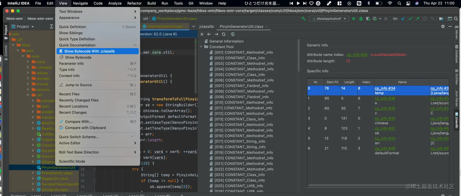Expand the constant folder in project tree
Viewport: 461px width, 196px height.
(x=28, y=67)
